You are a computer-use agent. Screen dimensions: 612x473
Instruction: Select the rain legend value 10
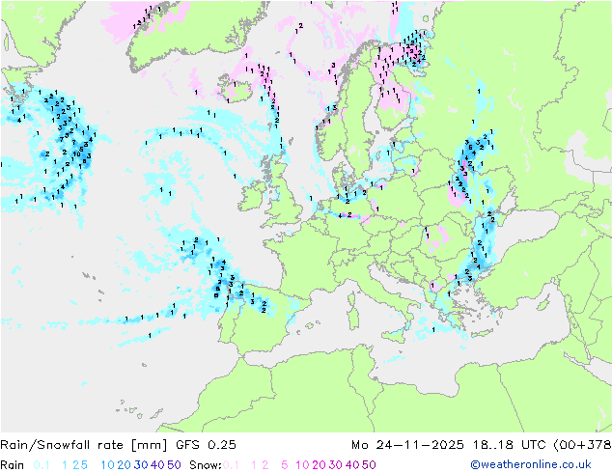108,465
